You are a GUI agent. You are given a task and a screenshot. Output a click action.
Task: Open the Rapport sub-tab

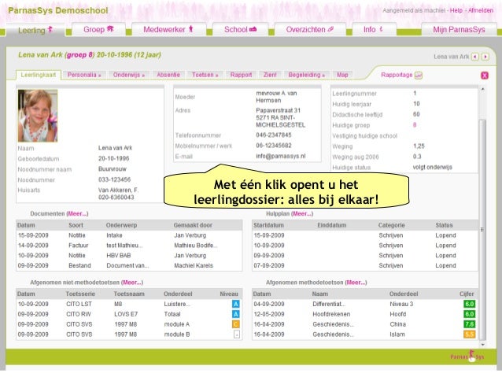241,75
